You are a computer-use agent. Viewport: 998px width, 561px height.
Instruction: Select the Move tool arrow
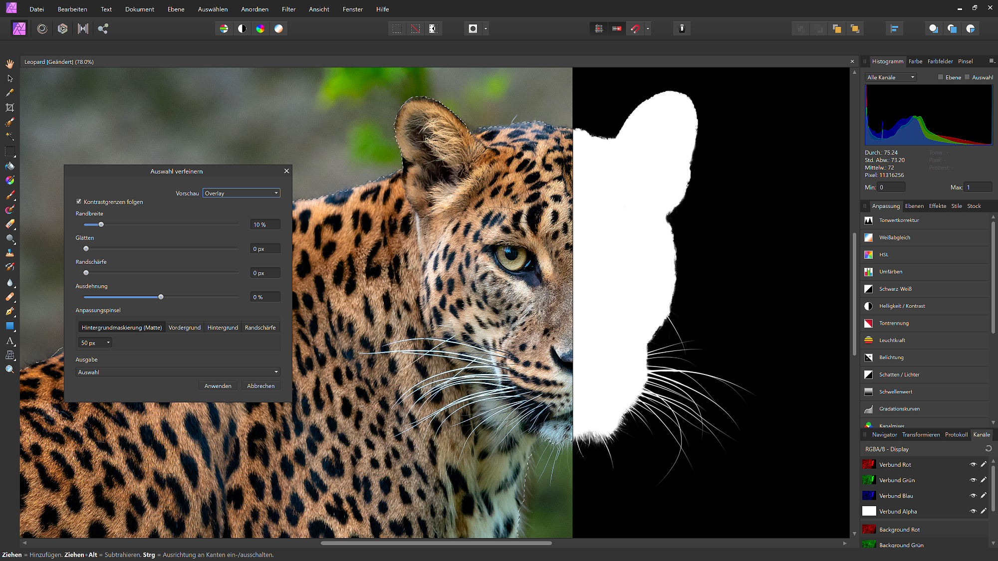coord(9,78)
